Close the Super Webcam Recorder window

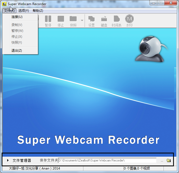click(x=171, y=3)
